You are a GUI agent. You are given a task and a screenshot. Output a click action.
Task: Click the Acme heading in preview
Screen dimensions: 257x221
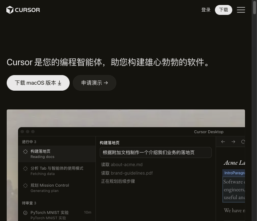234,163
